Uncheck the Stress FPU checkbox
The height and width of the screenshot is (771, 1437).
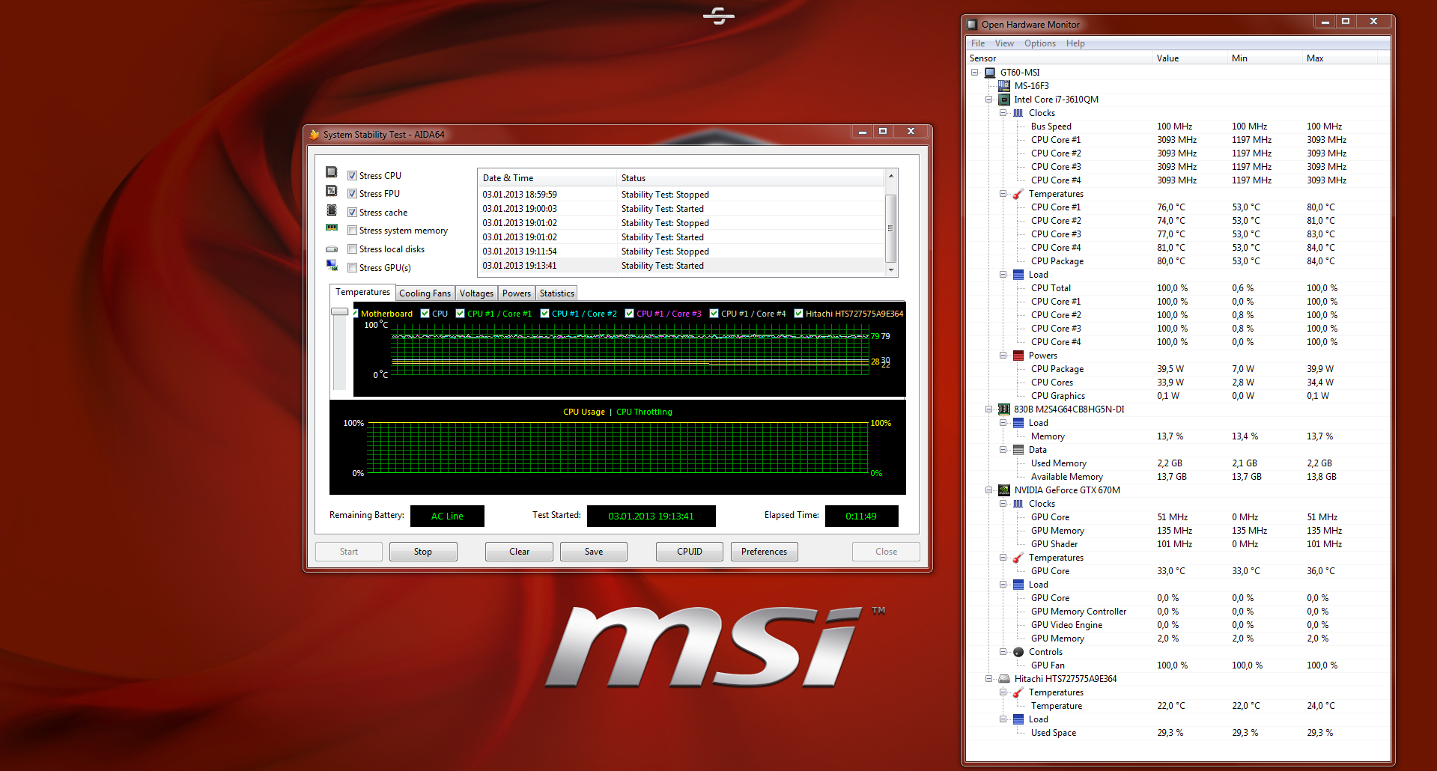click(x=352, y=194)
